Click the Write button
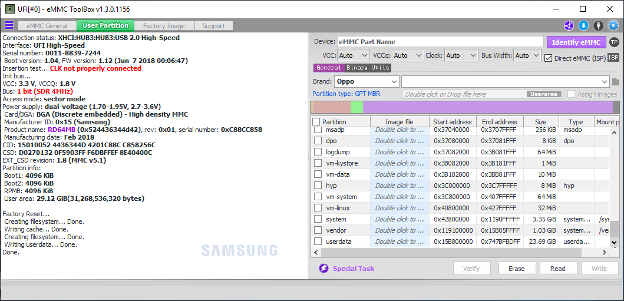The image size is (624, 301). tap(599, 269)
